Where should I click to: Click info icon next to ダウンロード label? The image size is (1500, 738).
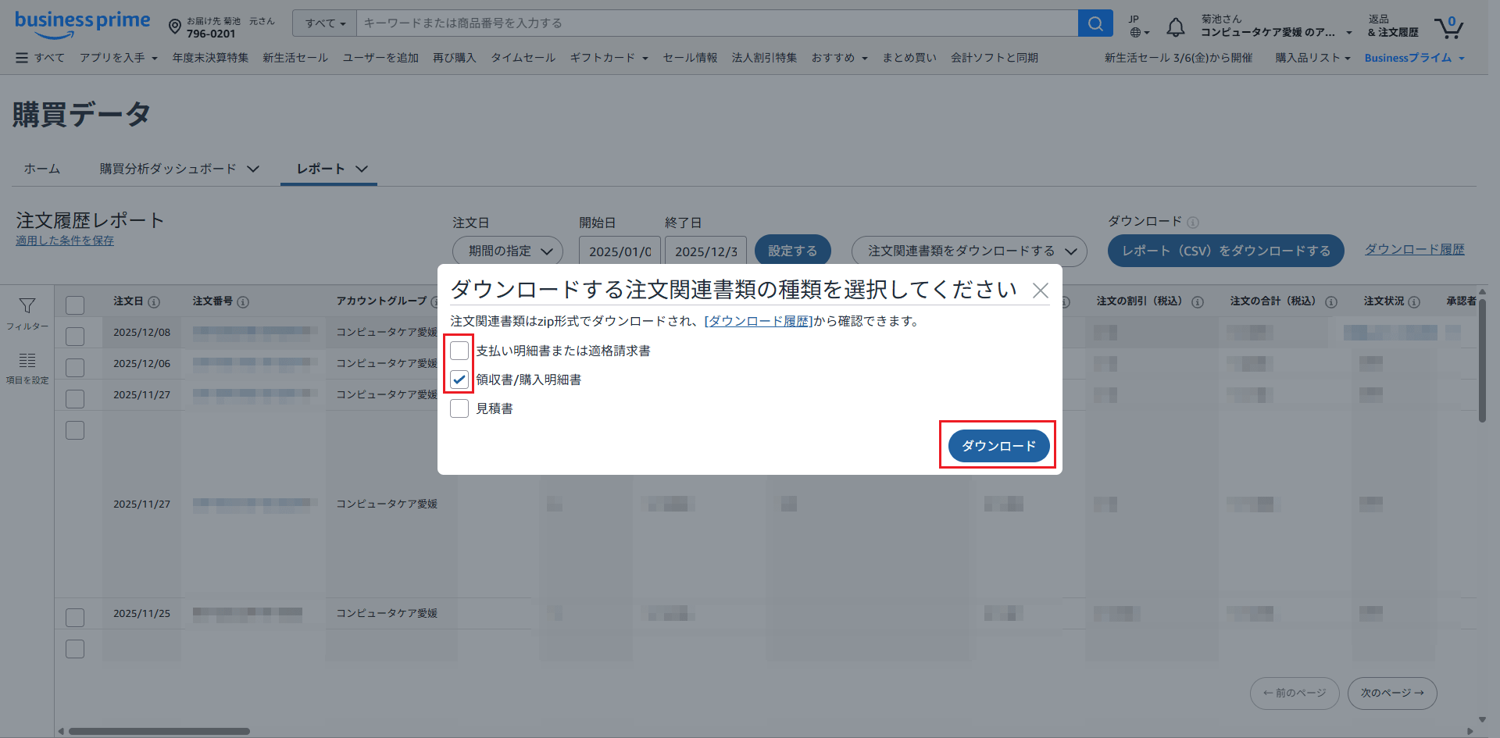pyautogui.click(x=1193, y=222)
